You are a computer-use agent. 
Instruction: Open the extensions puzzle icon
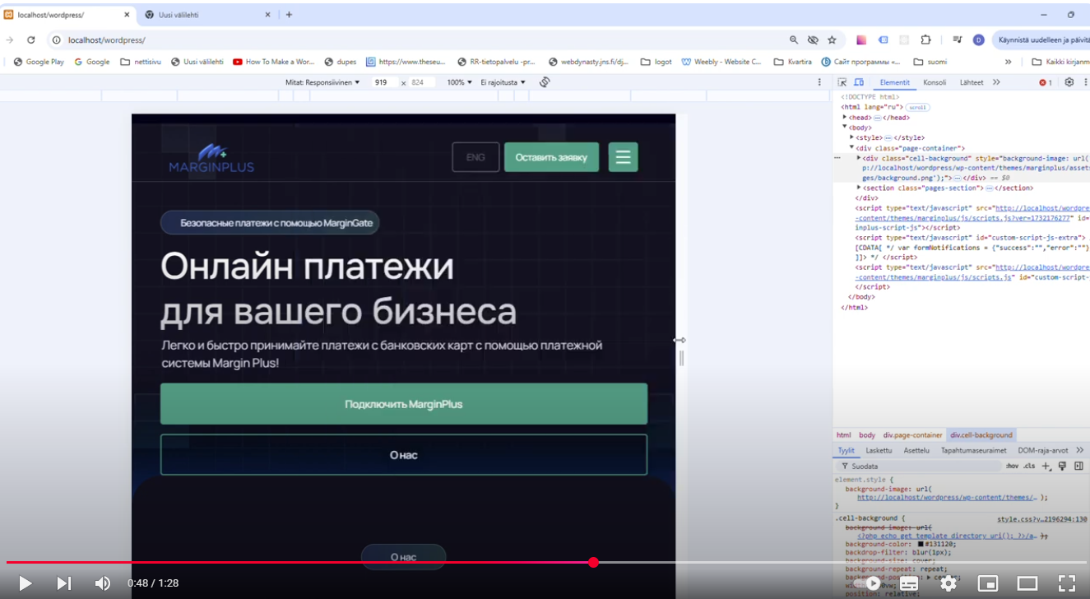tap(925, 39)
